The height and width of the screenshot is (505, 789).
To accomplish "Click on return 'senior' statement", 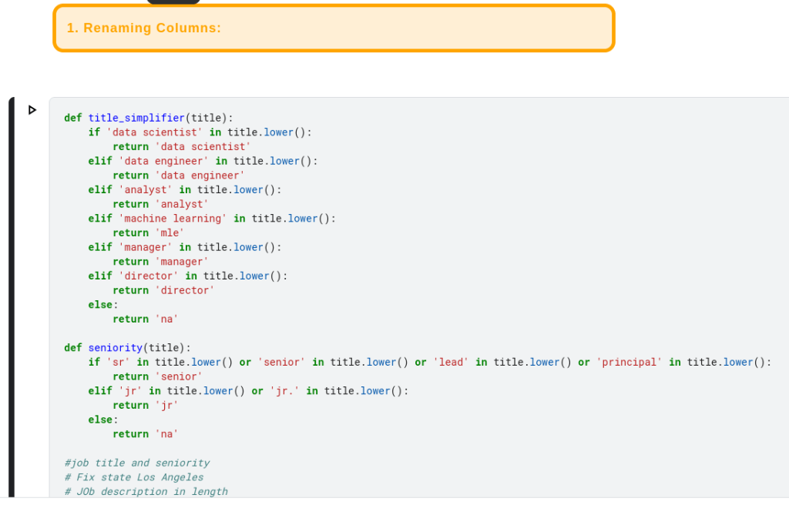I will pos(157,377).
